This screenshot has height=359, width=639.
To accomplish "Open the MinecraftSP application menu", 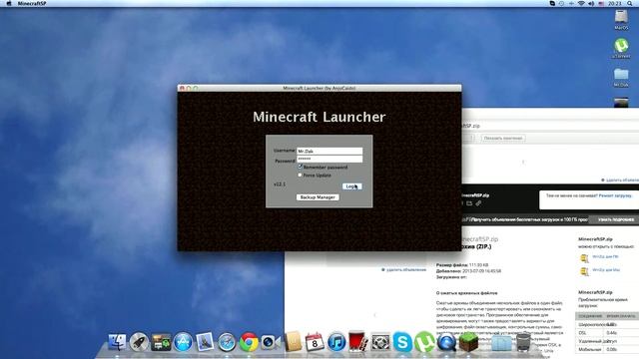I will pos(31,3).
